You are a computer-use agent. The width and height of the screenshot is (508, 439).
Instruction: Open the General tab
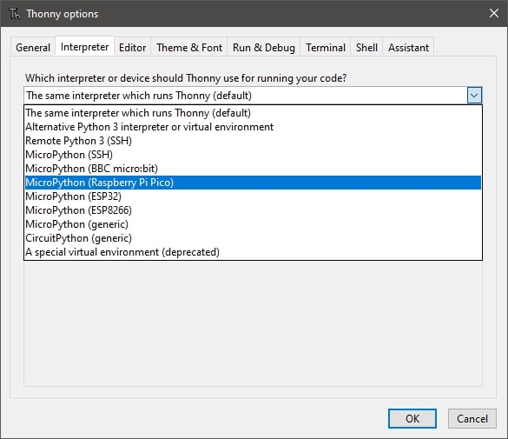[33, 47]
